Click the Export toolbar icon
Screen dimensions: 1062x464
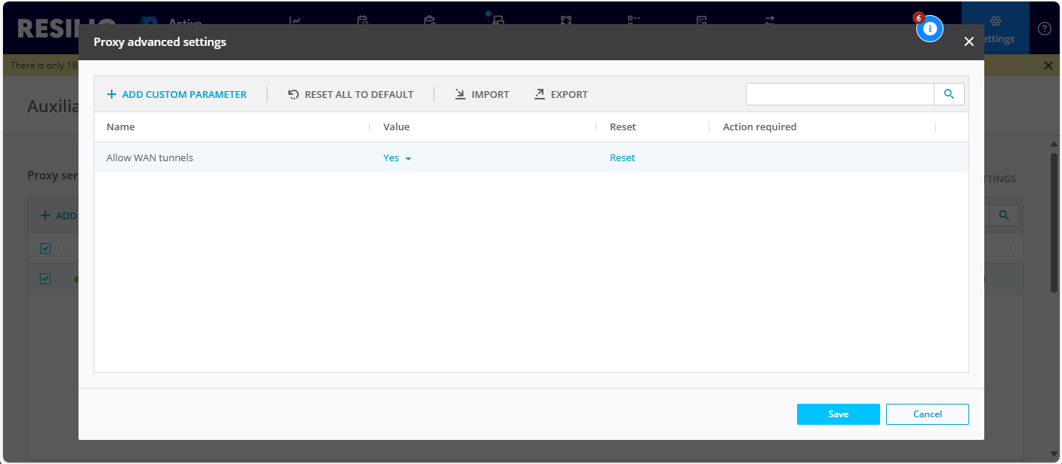click(x=540, y=95)
